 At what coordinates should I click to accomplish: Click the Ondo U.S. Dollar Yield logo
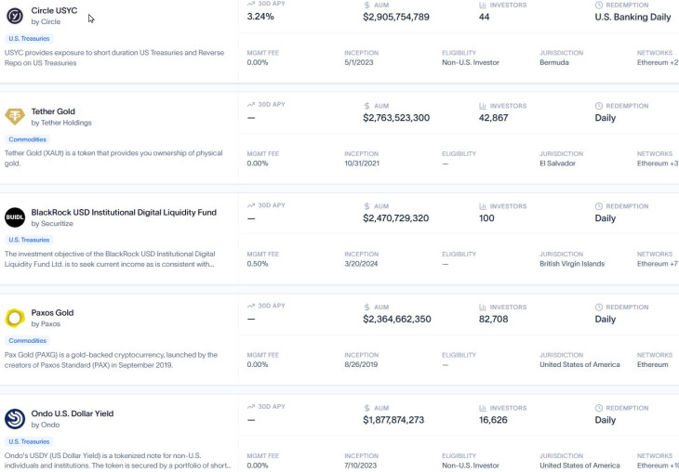tap(15, 419)
